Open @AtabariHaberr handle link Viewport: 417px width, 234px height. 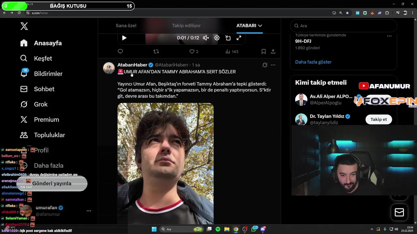(x=171, y=65)
